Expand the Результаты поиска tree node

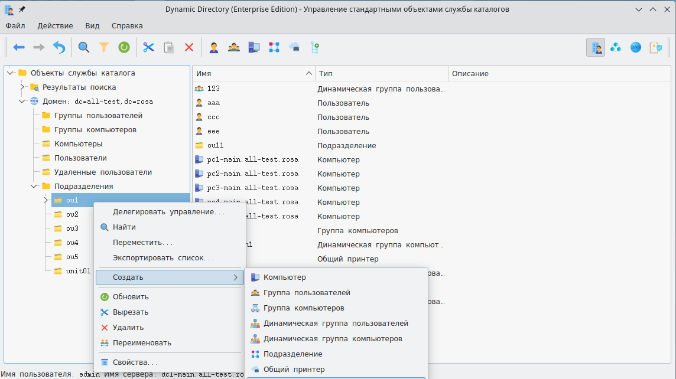click(x=22, y=87)
